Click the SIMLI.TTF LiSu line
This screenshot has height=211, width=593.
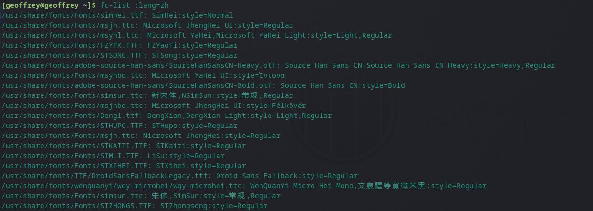click(x=113, y=156)
